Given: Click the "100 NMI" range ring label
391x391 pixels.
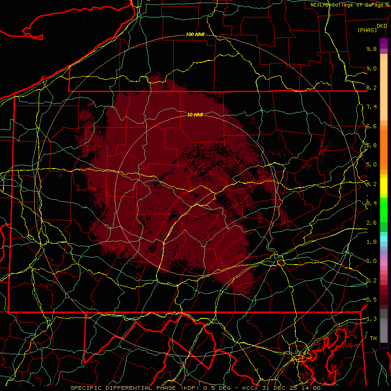Looking at the screenshot, I should coord(195,34).
